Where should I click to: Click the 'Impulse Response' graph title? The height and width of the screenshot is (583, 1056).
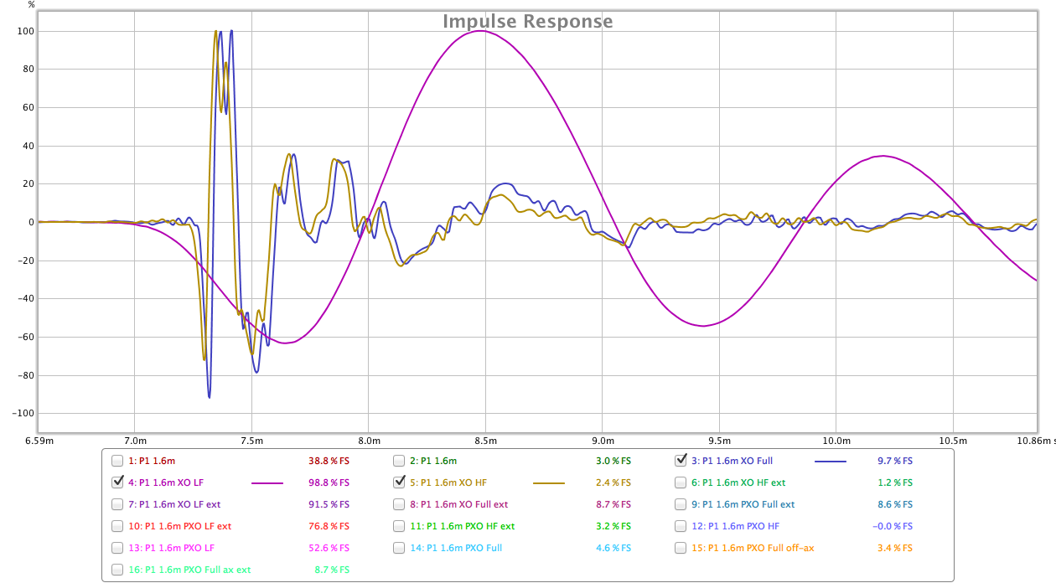pos(528,22)
